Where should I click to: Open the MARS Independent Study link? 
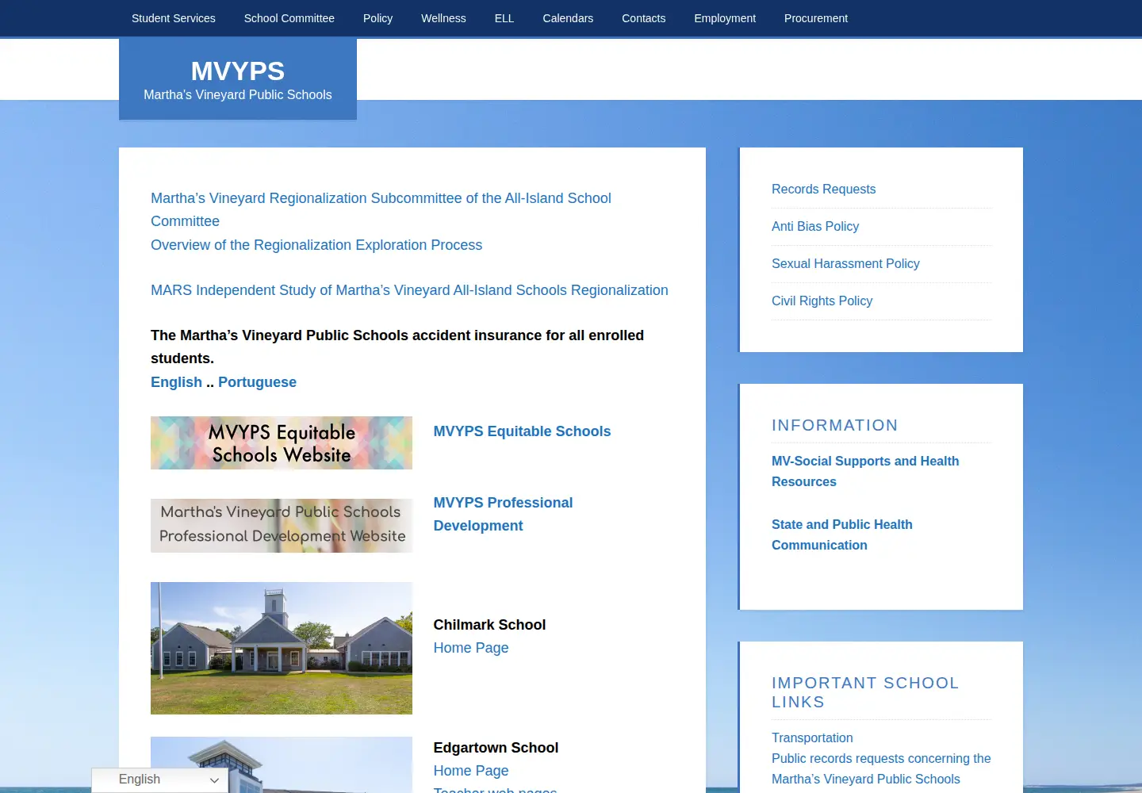409,290
